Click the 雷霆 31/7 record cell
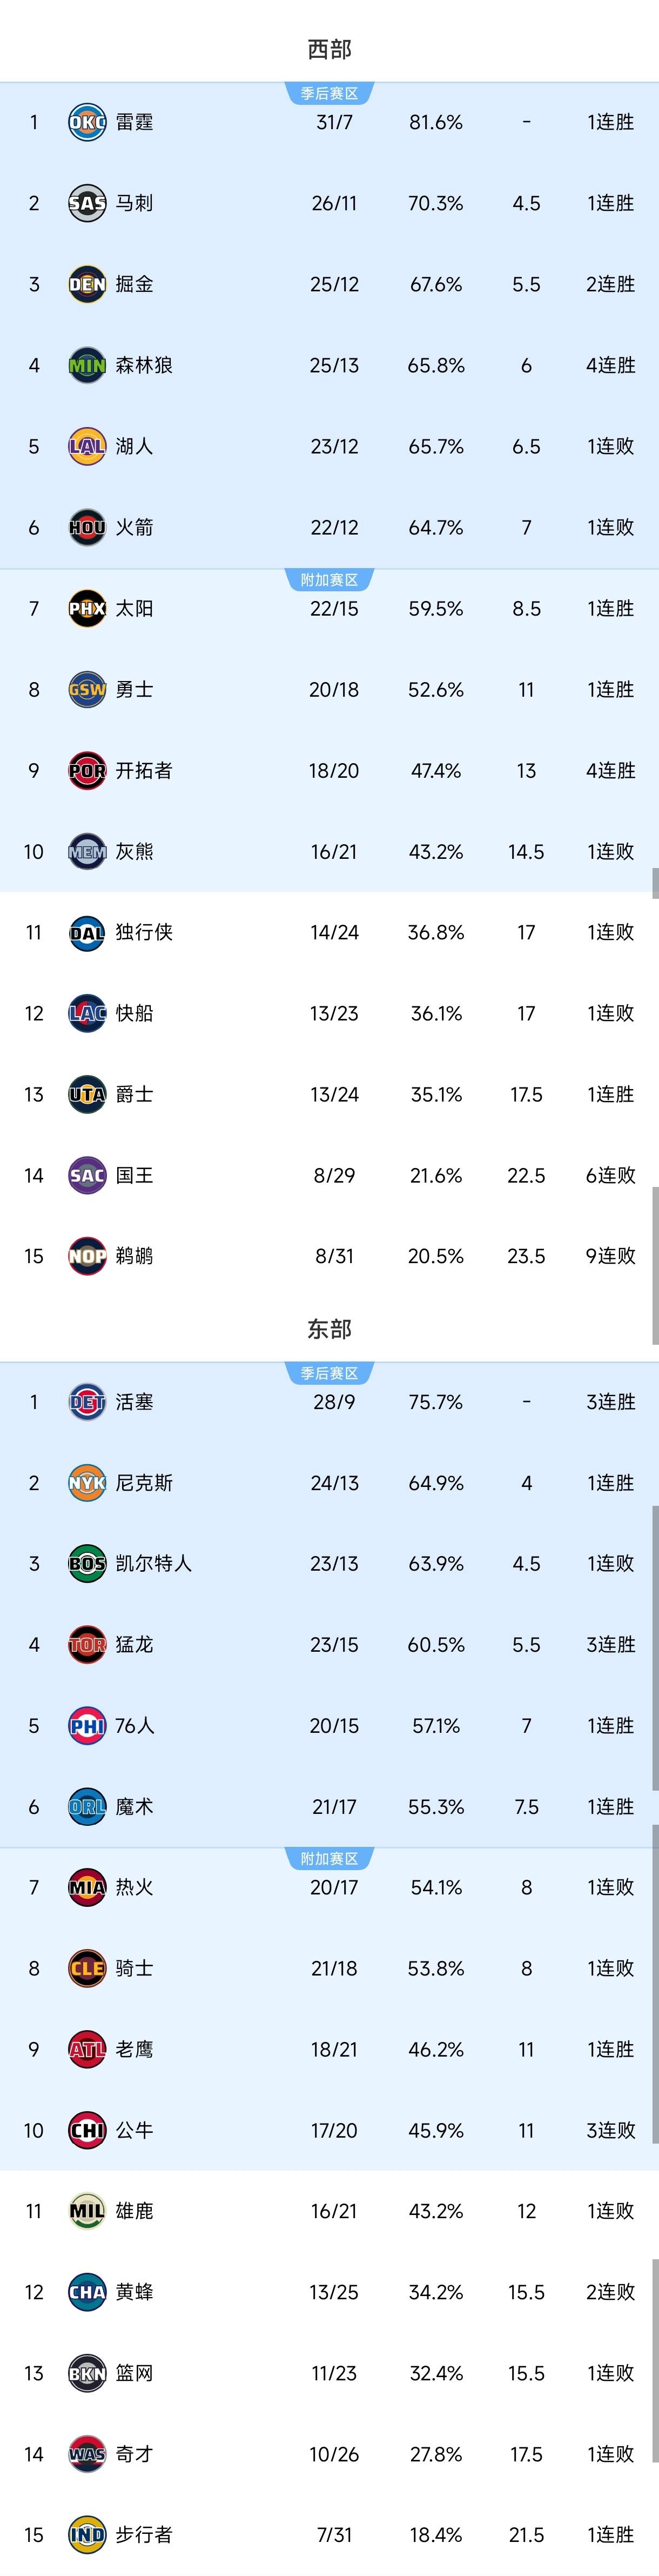 tap(334, 122)
